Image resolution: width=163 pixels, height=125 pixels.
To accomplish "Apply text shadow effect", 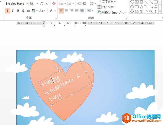I will [23, 11].
